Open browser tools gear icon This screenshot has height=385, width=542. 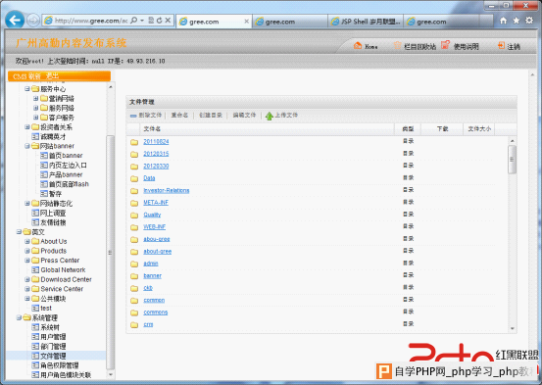pyautogui.click(x=529, y=21)
